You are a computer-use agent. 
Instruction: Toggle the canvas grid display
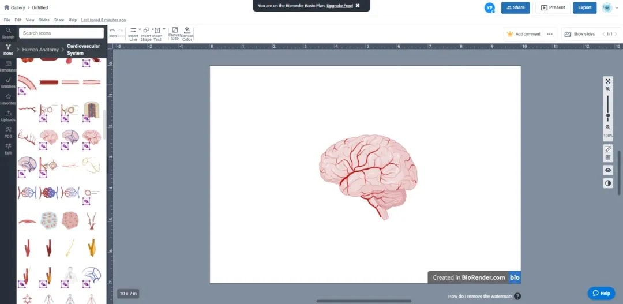[608, 157]
